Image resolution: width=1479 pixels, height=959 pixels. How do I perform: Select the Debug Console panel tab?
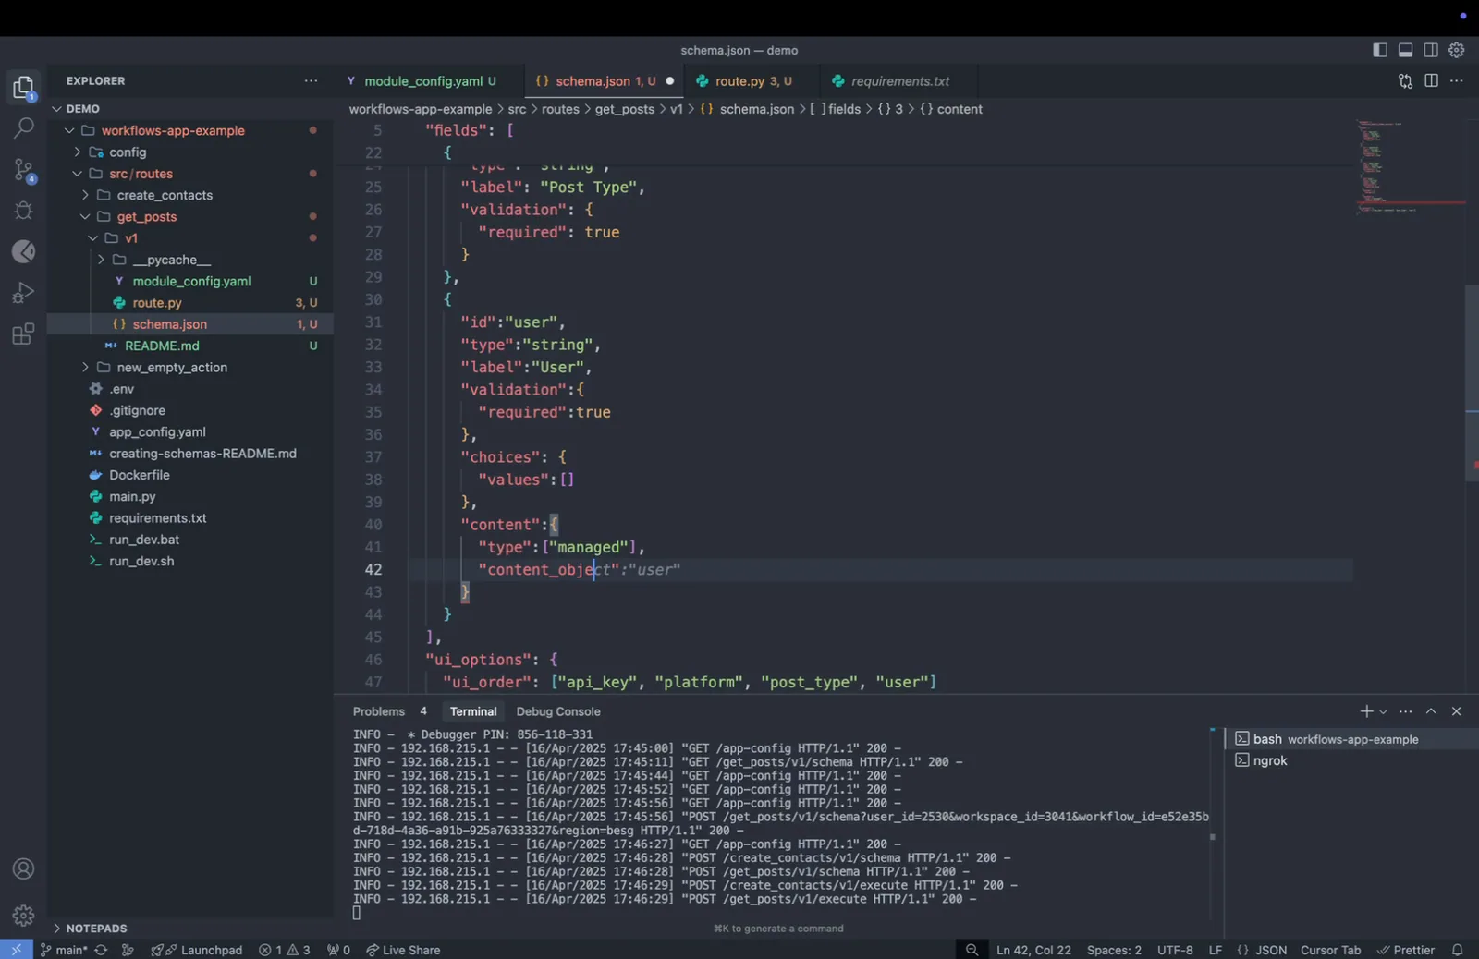point(558,711)
